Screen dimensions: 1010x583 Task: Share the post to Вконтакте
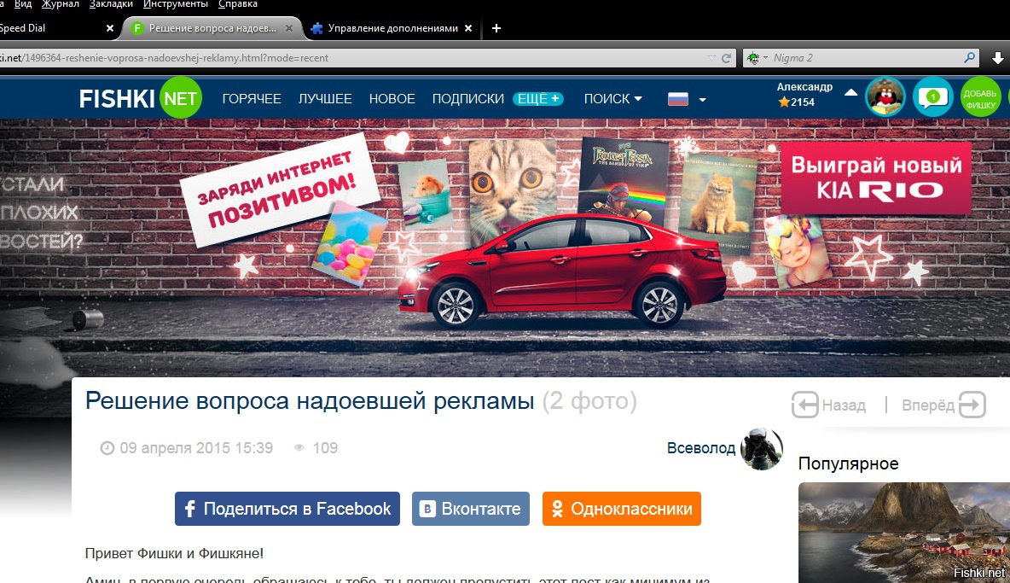[x=471, y=509]
